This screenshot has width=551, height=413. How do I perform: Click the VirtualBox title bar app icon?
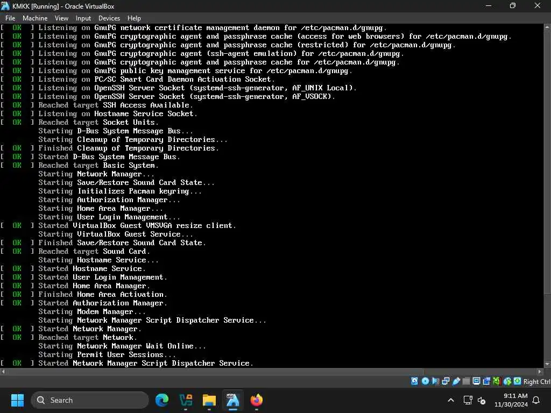[x=5, y=6]
